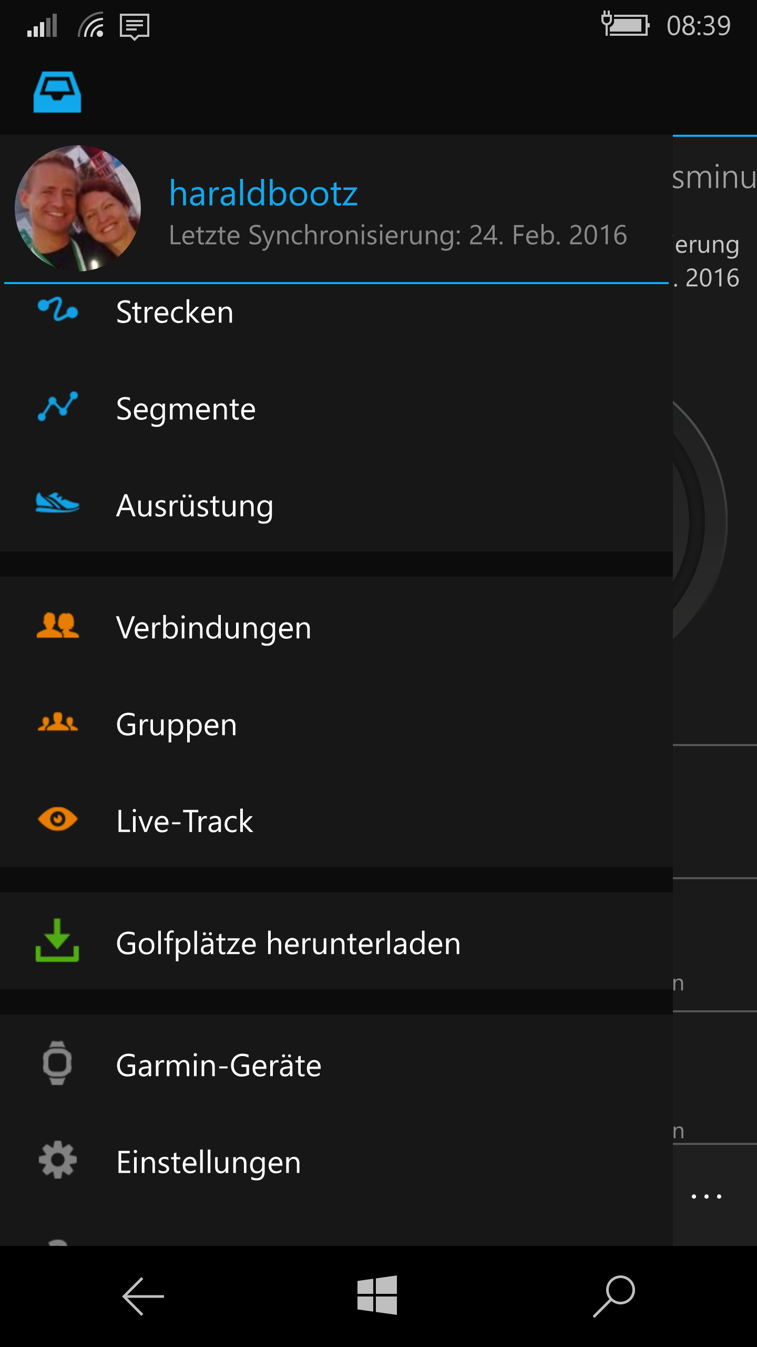Click the Einstellungen gear icon
Viewport: 757px width, 1347px height.
58,1160
